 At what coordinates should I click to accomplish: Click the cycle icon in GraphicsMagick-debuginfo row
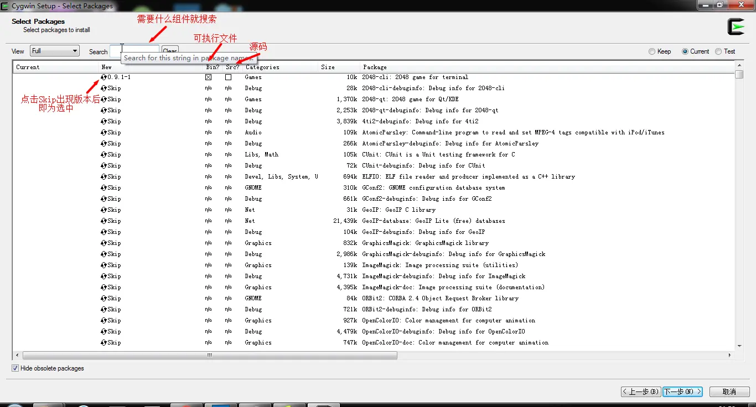pos(103,254)
